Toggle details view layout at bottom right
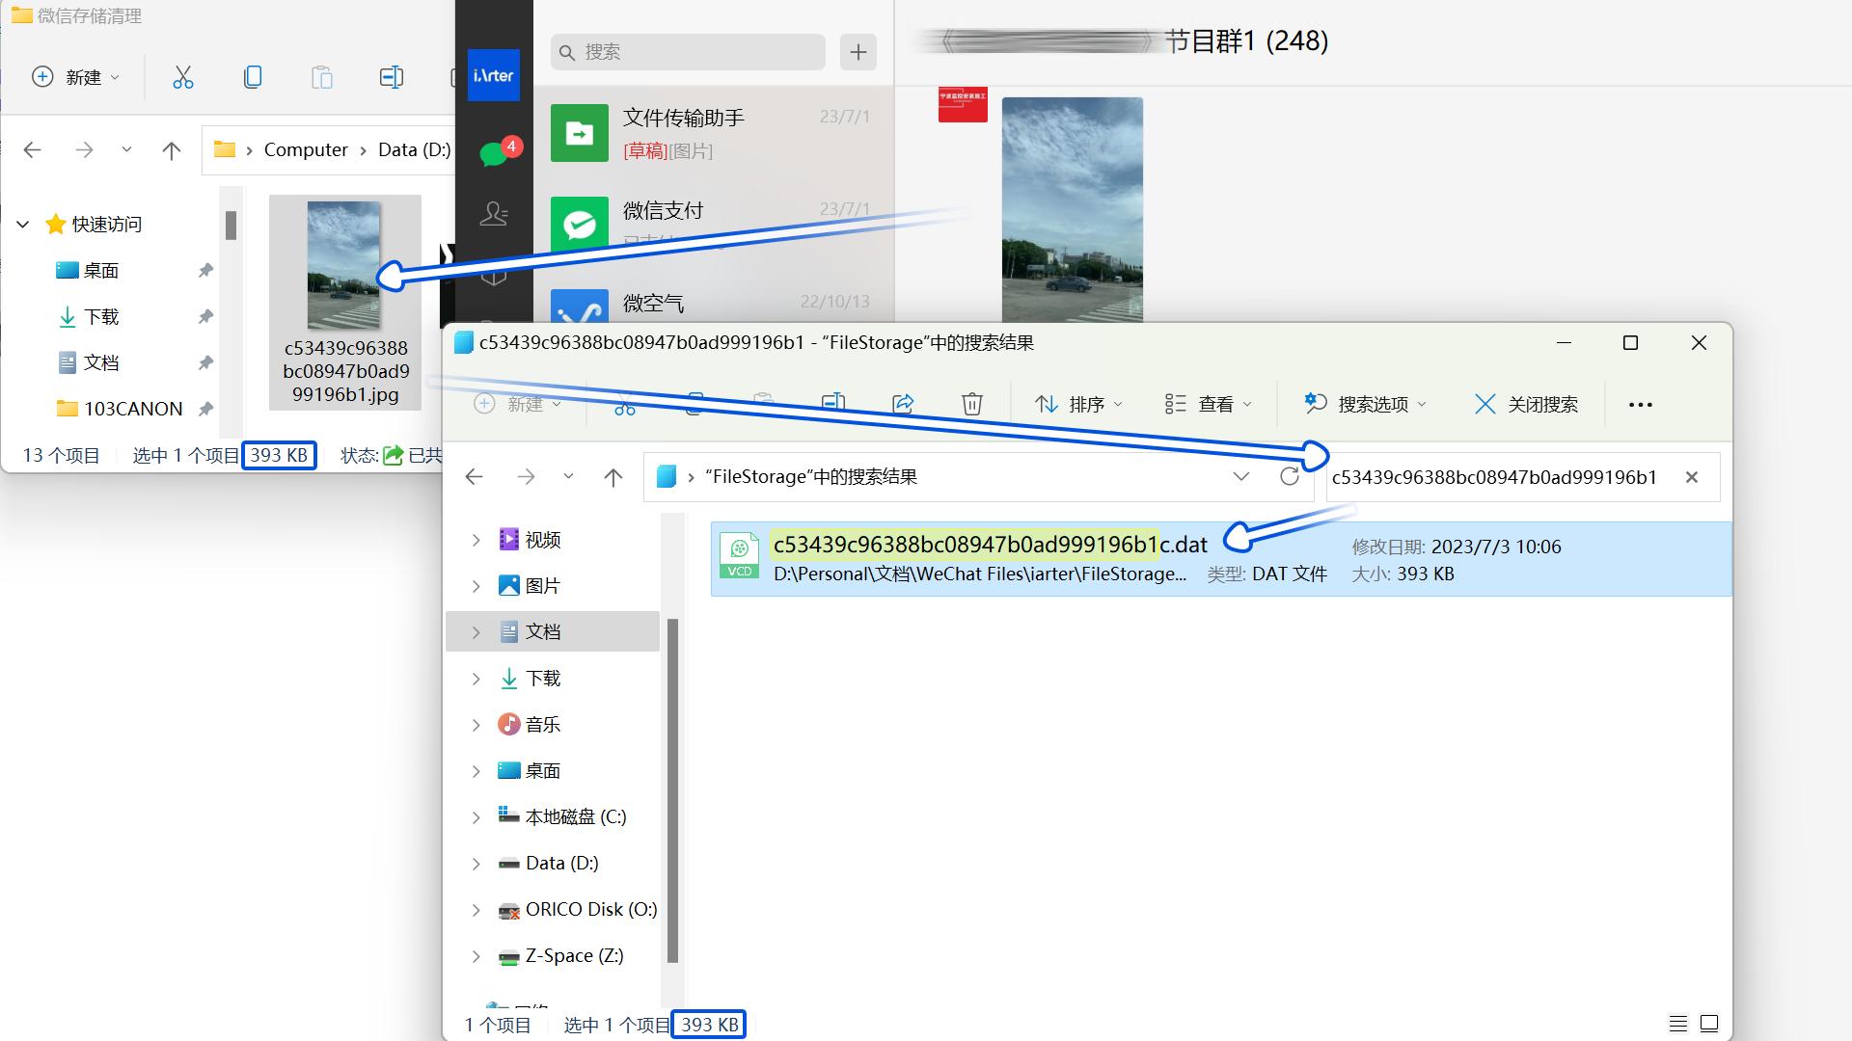1852x1041 pixels. tap(1678, 1024)
